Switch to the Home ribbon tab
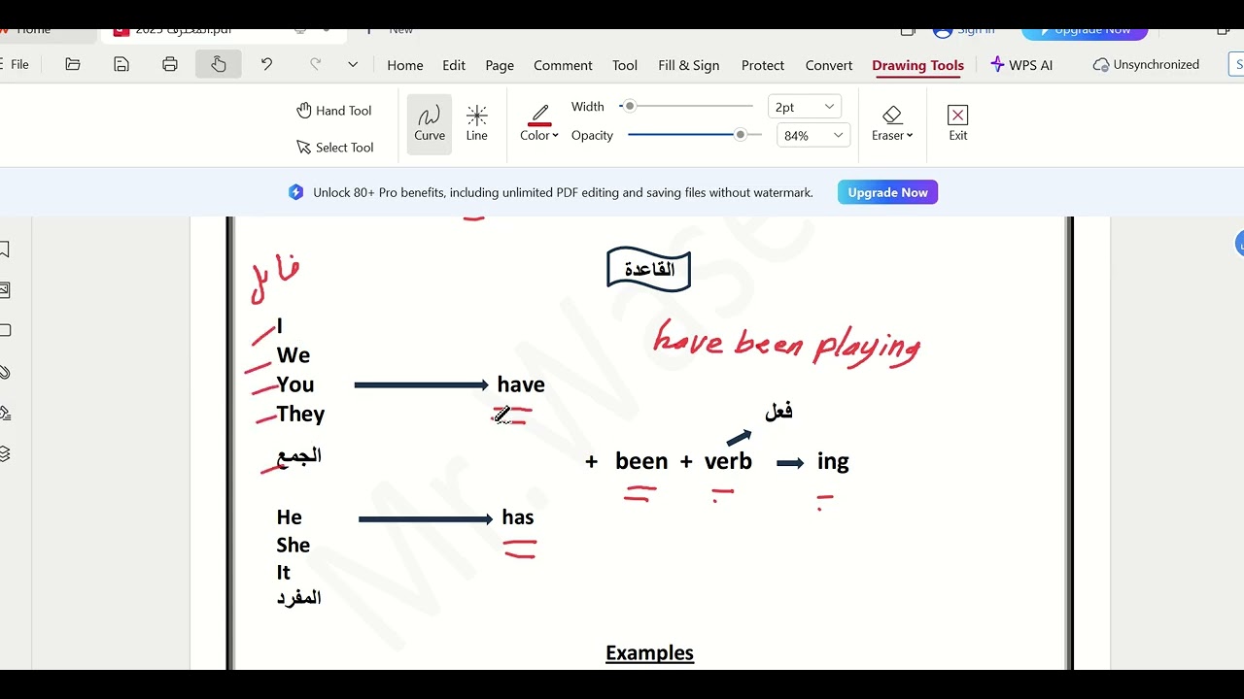 point(405,65)
